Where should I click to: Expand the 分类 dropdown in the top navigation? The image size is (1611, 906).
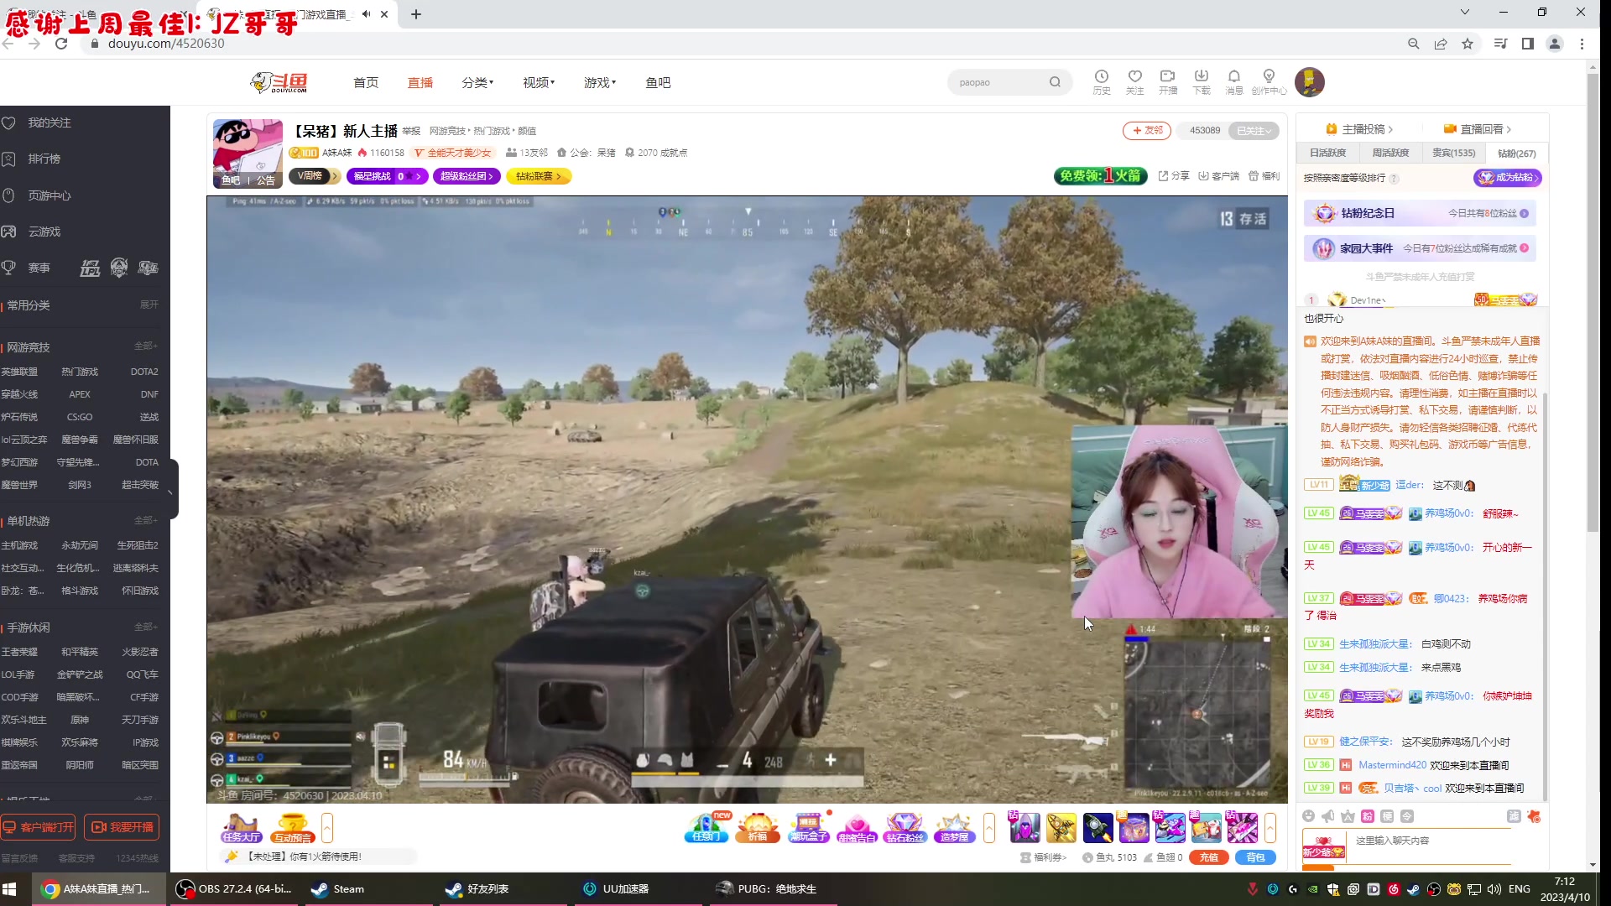tap(477, 82)
